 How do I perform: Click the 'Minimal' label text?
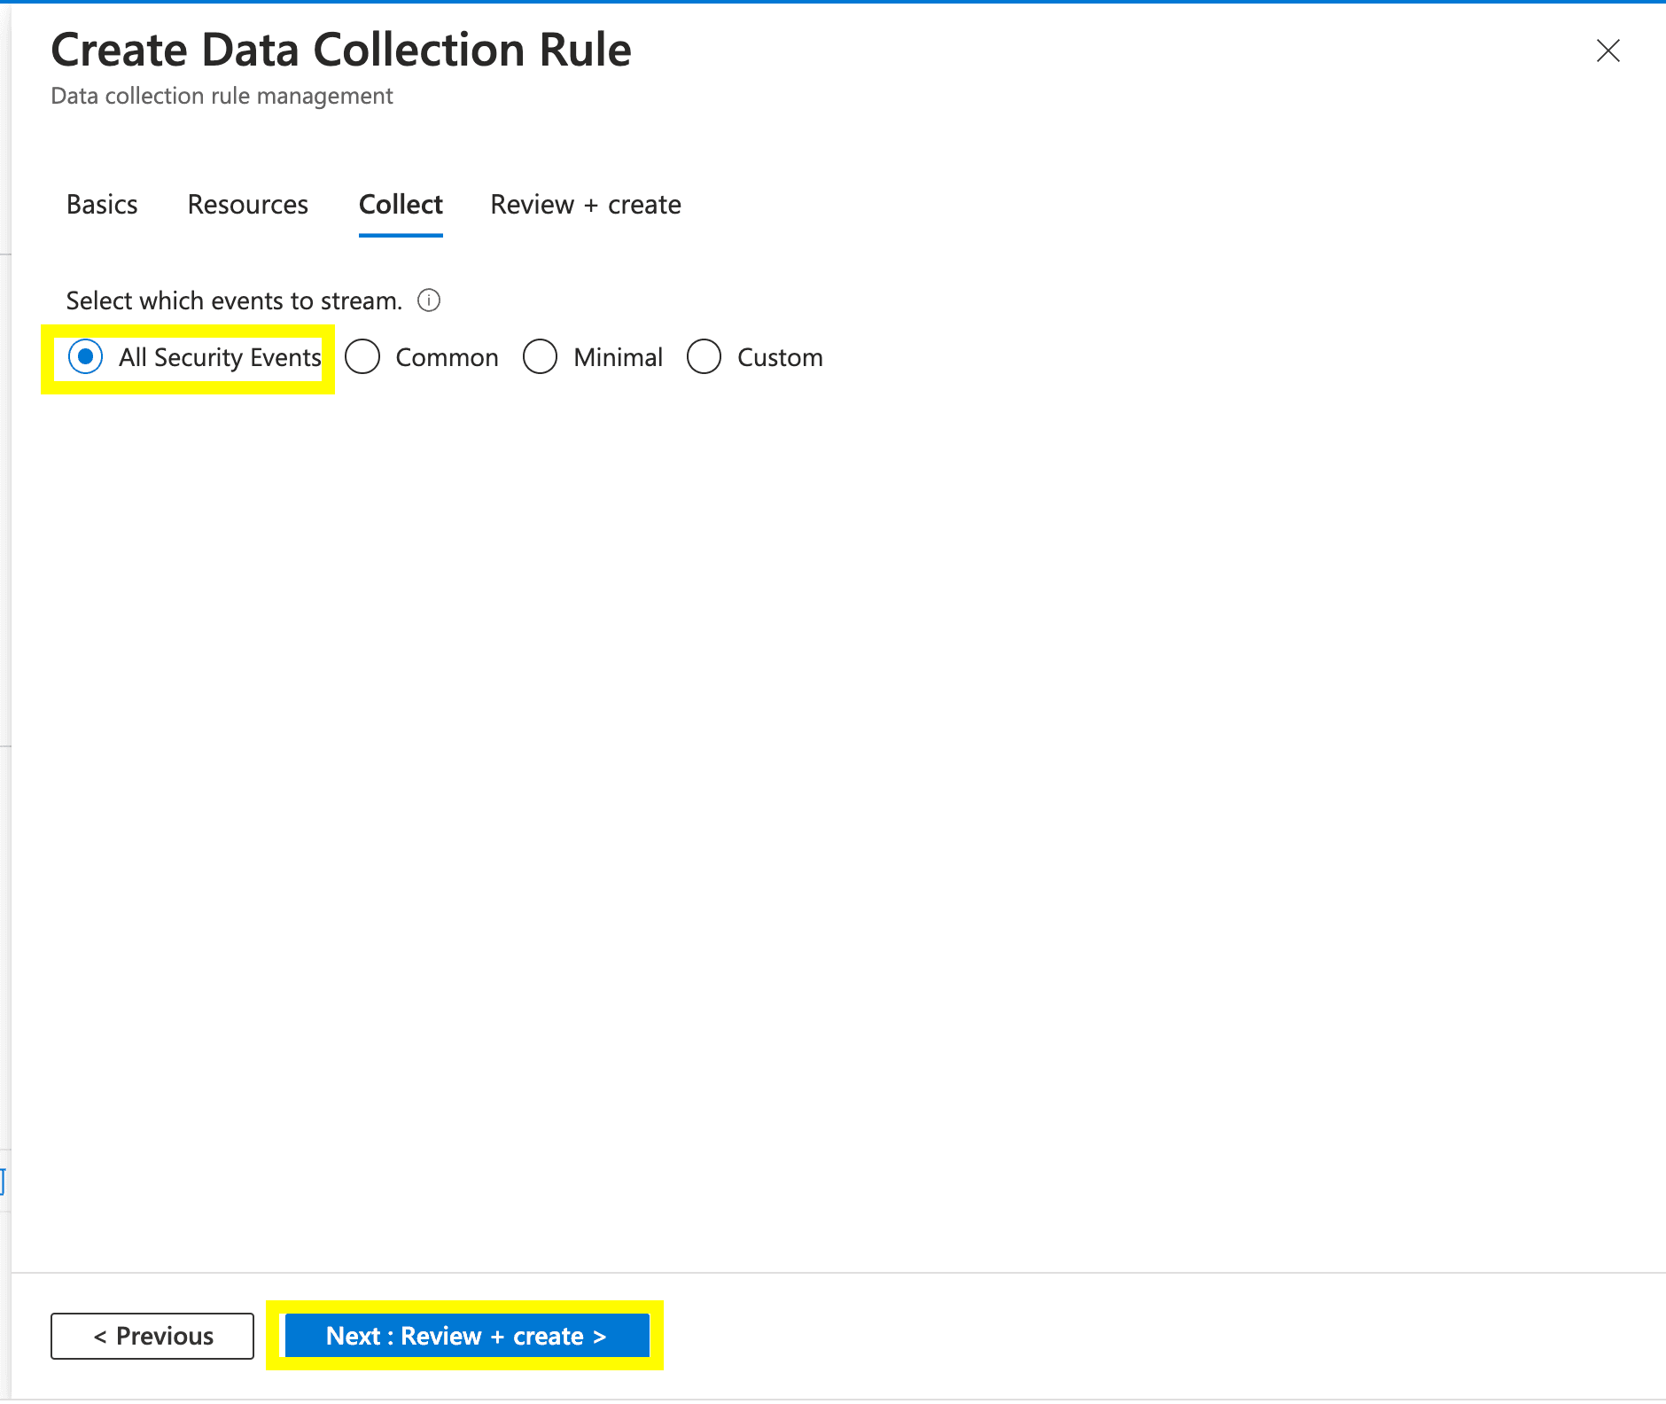pyautogui.click(x=618, y=357)
